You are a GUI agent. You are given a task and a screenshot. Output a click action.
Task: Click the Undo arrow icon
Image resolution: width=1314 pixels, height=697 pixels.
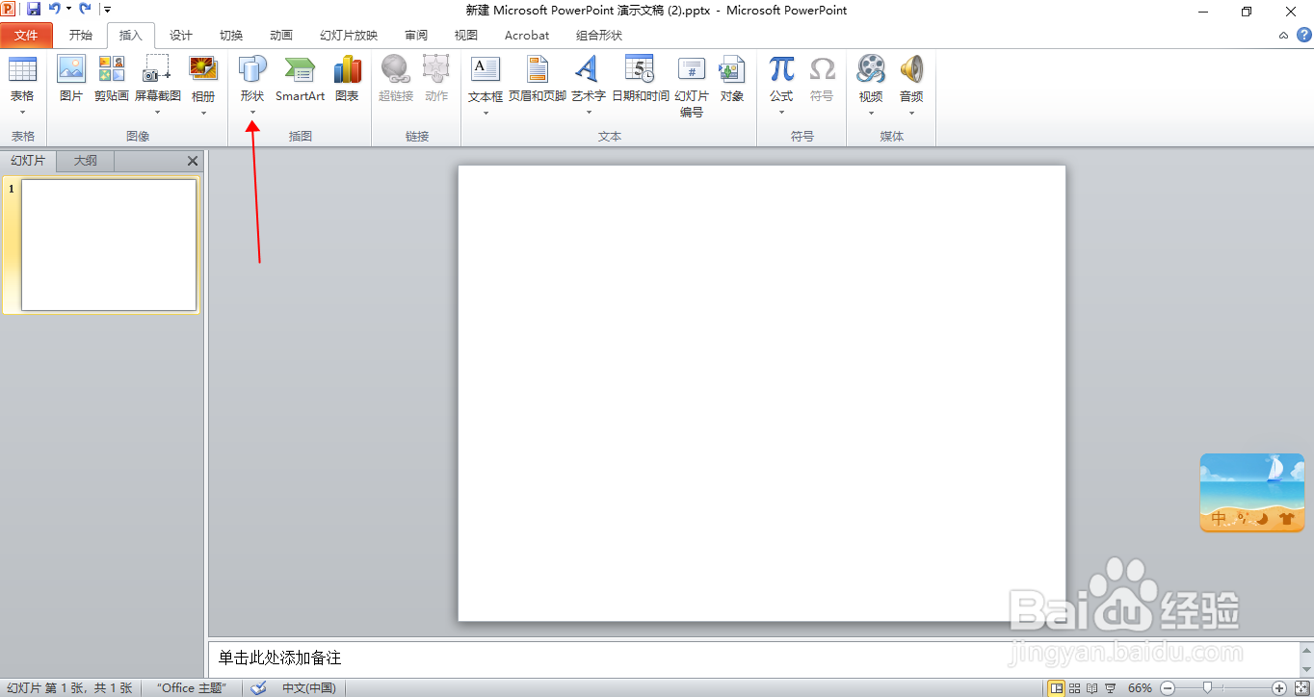(x=55, y=9)
